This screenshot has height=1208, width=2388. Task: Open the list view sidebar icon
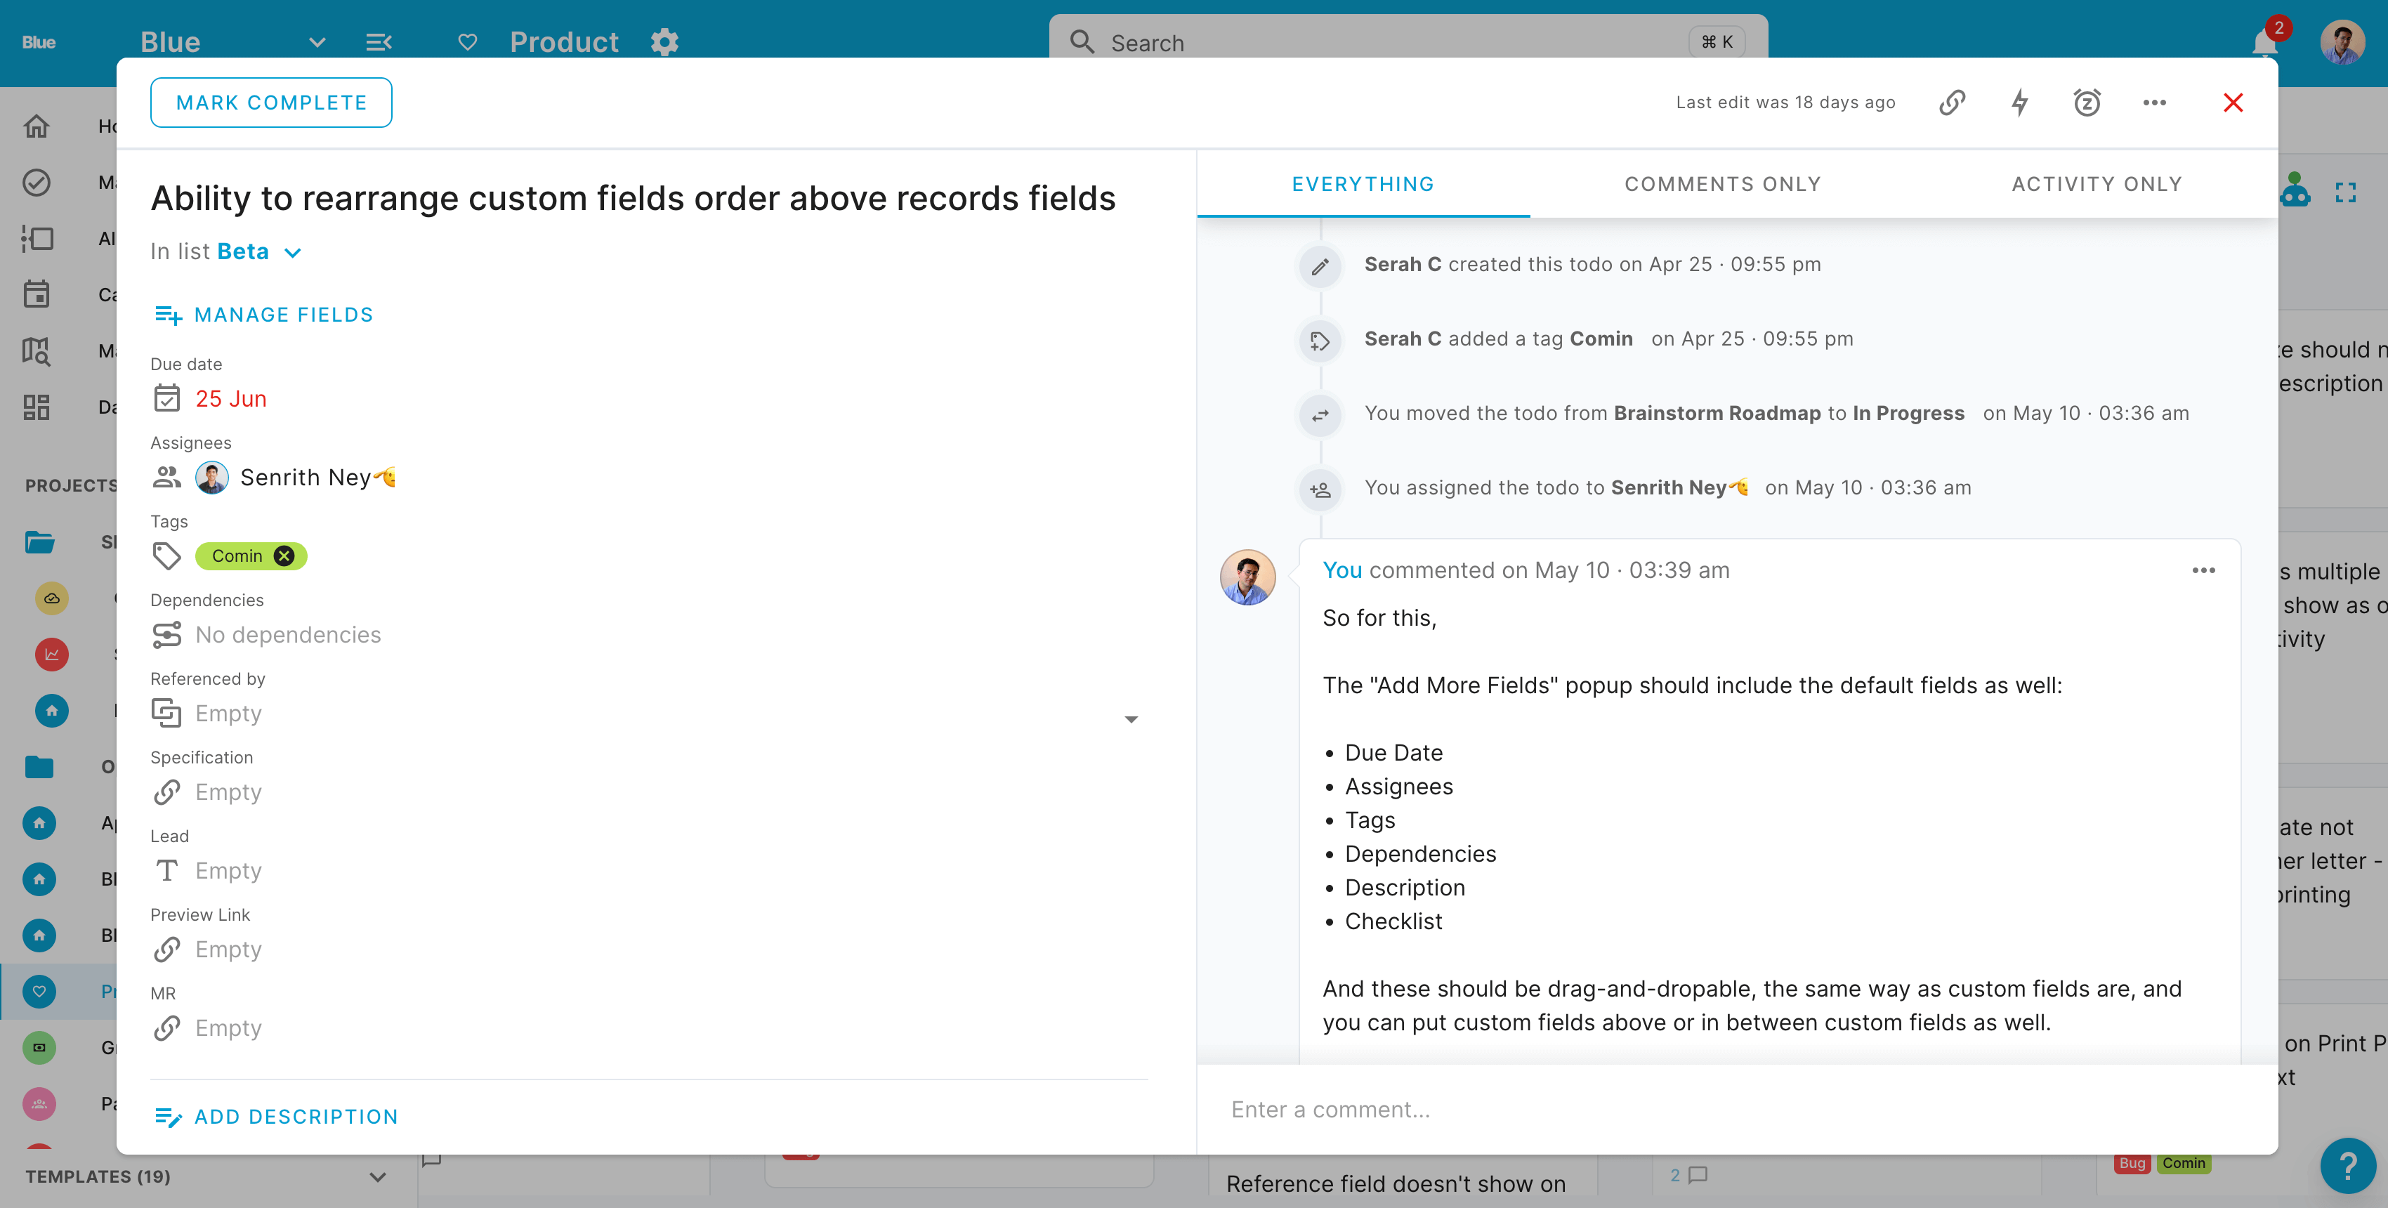tap(36, 239)
